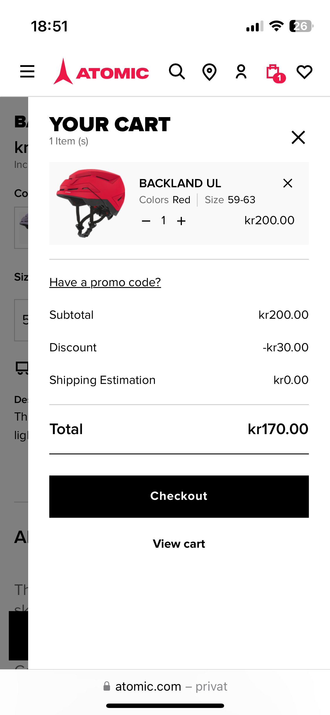The image size is (330, 715).
Task: Open the search magnifier icon
Action: 177,72
